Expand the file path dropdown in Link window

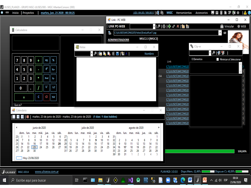click(x=220, y=33)
